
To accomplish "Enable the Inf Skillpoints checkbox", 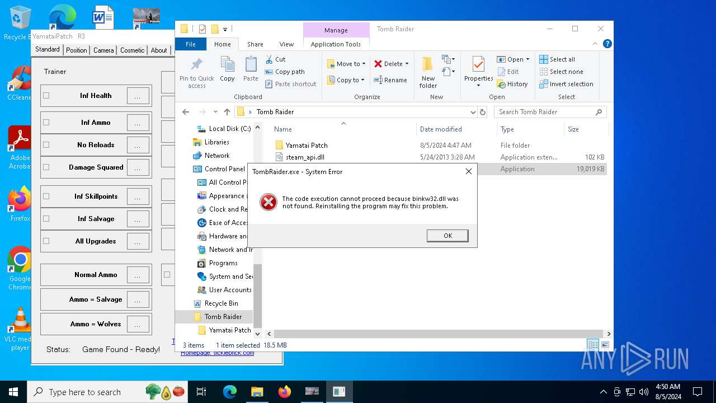I will tap(46, 196).
